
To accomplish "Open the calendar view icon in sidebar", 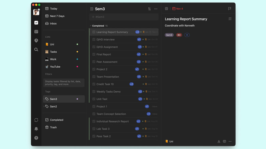I will (36, 32).
